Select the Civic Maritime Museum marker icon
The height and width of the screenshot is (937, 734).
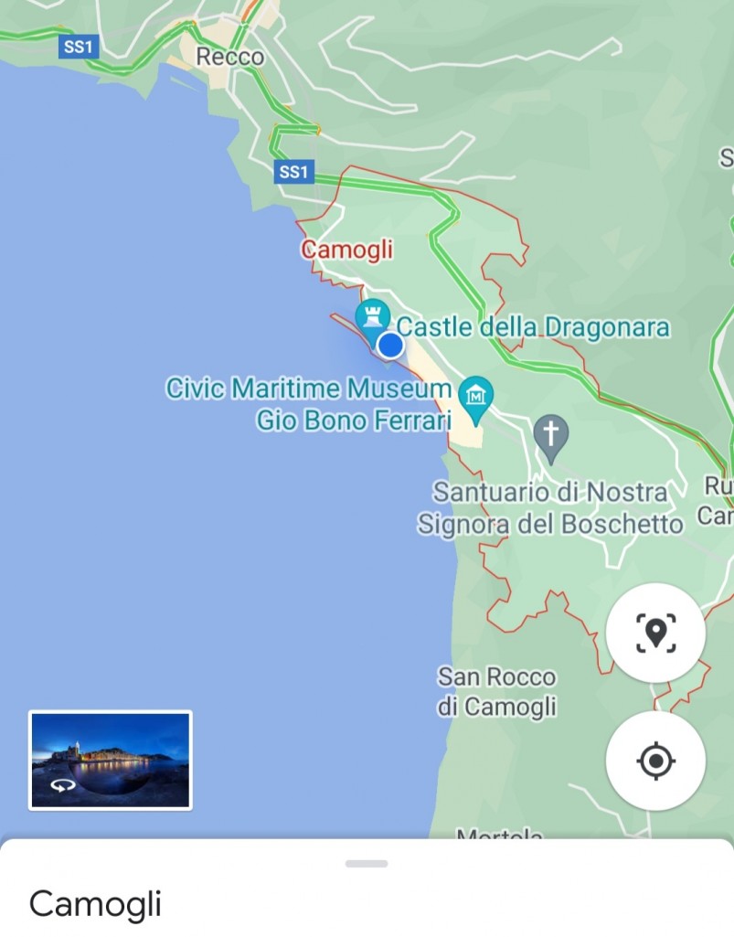[476, 398]
